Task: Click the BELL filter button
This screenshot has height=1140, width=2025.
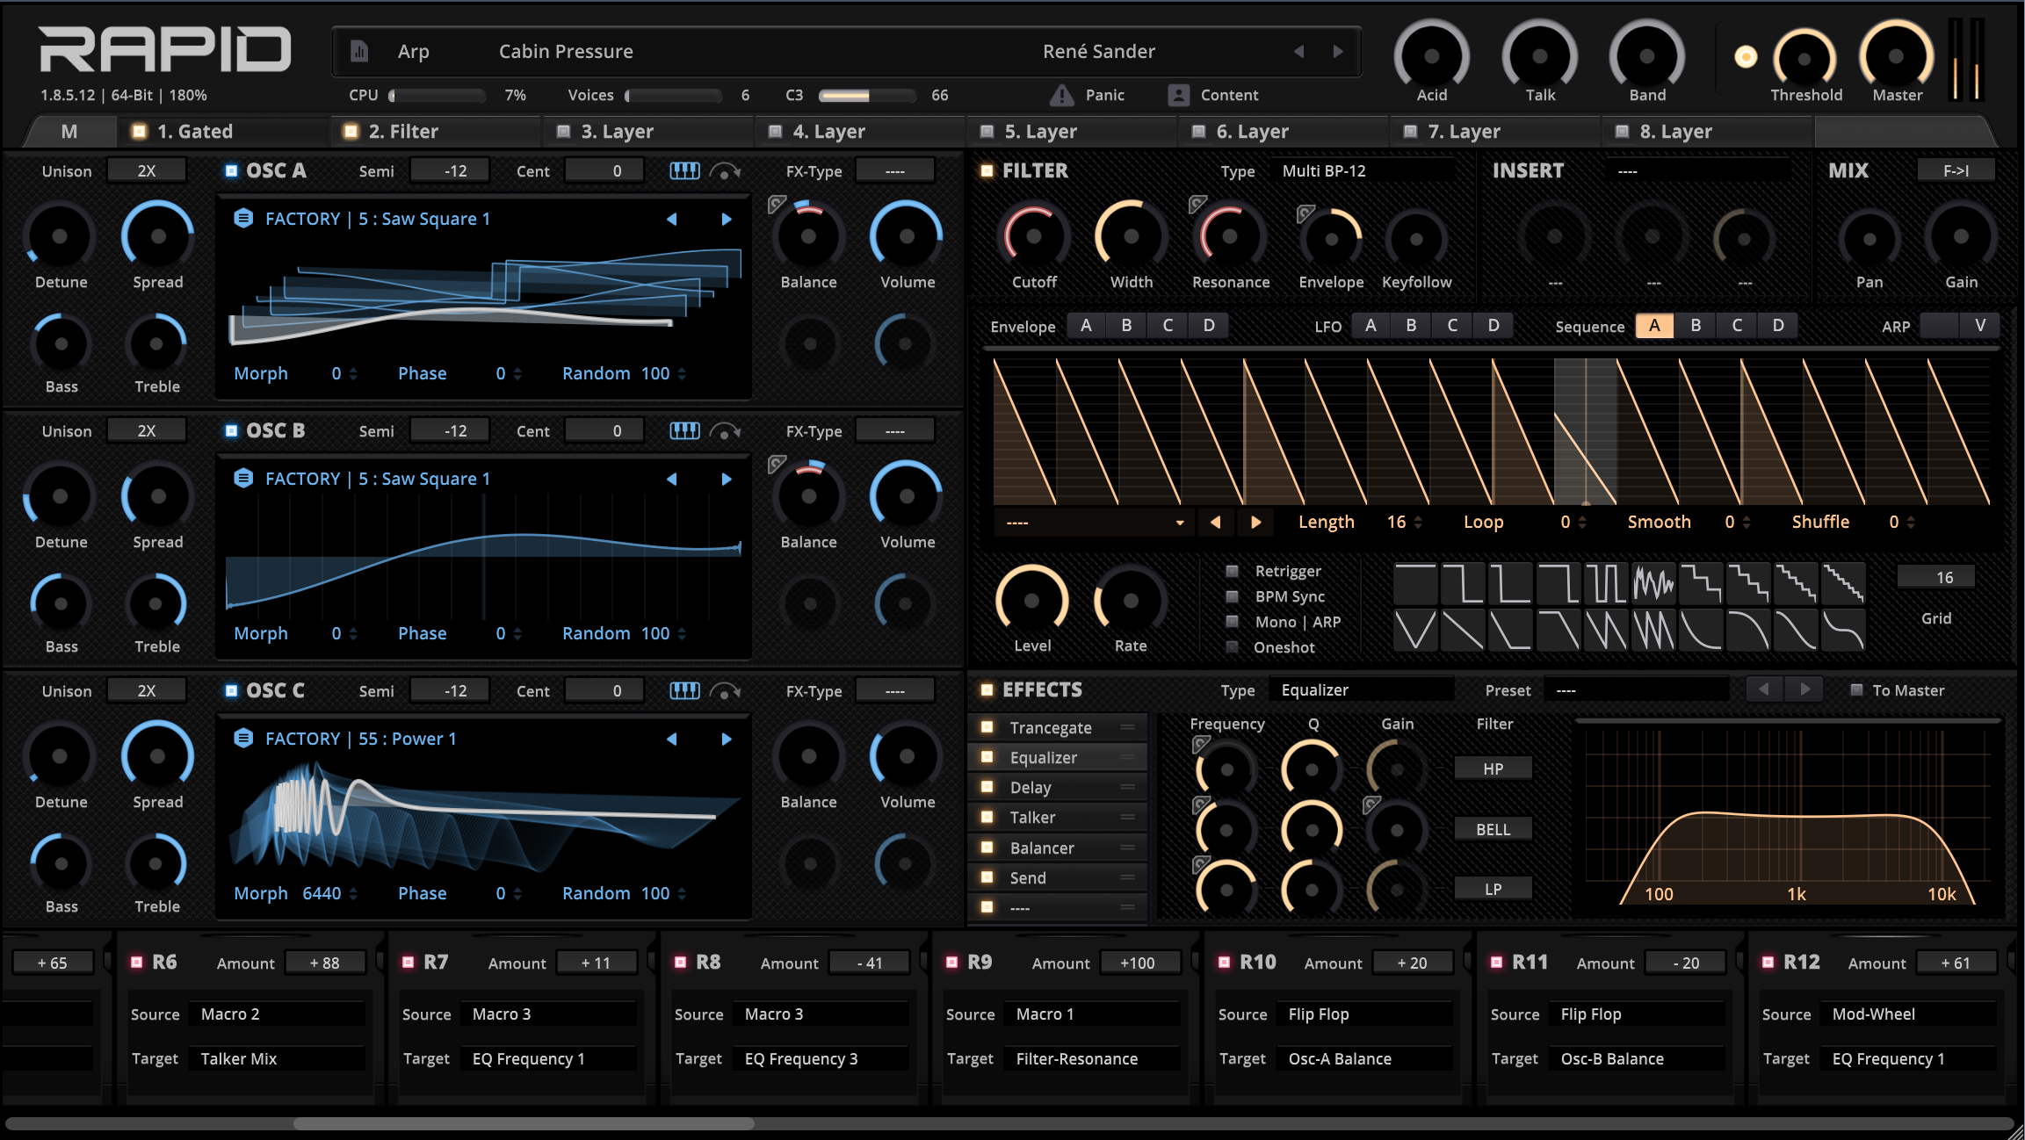Action: coord(1493,829)
